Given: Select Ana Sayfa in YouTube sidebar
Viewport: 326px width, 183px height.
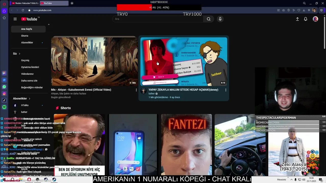Looking at the screenshot, I should (x=28, y=29).
